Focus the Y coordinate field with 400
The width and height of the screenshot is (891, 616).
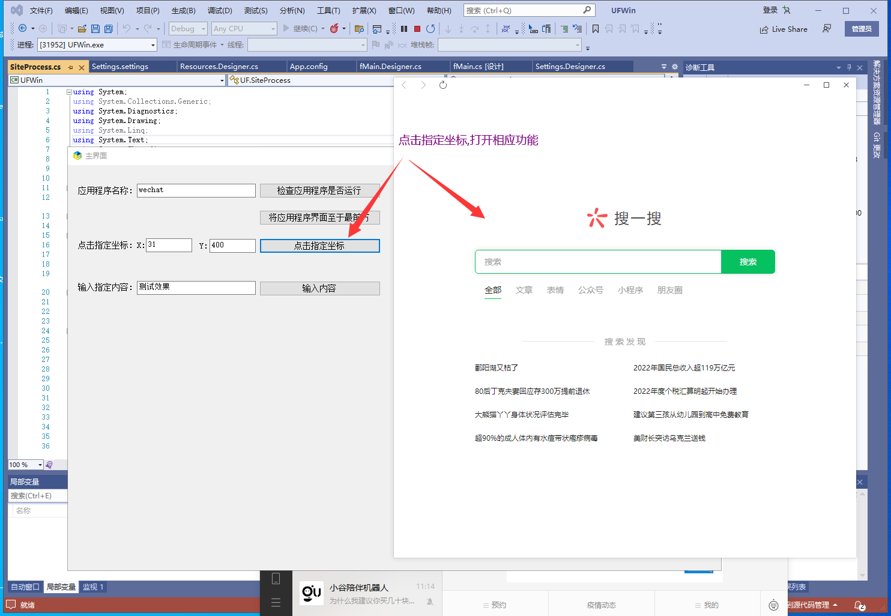pyautogui.click(x=232, y=245)
